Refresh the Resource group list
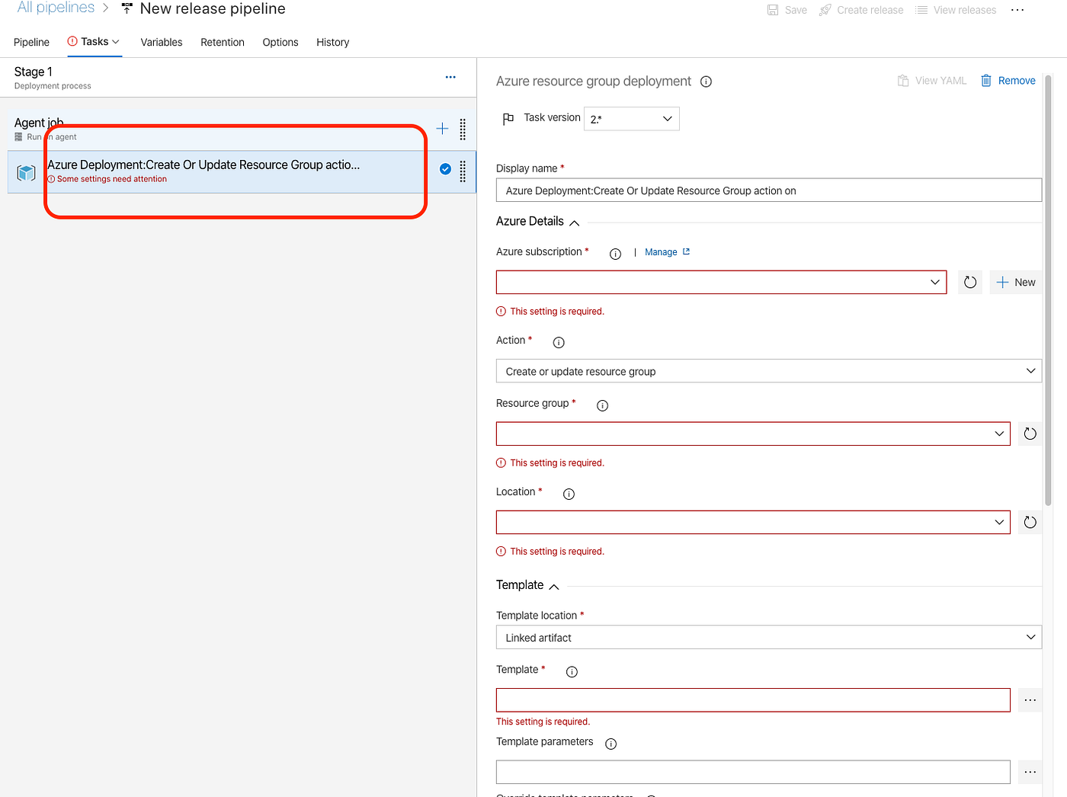Screen dimensions: 1067x797 [1030, 434]
